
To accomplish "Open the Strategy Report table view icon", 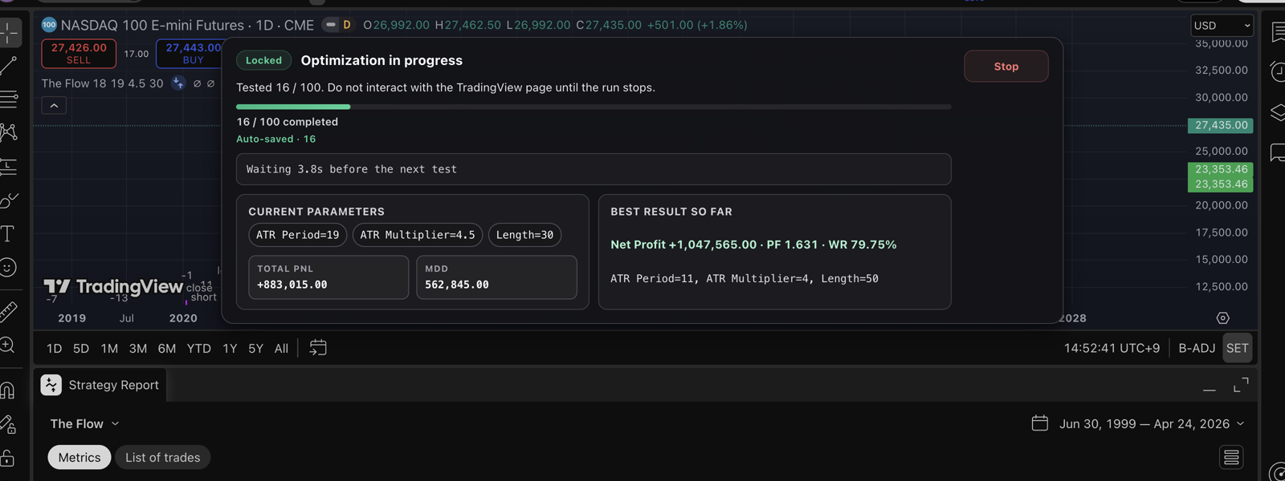I will (x=1231, y=458).
